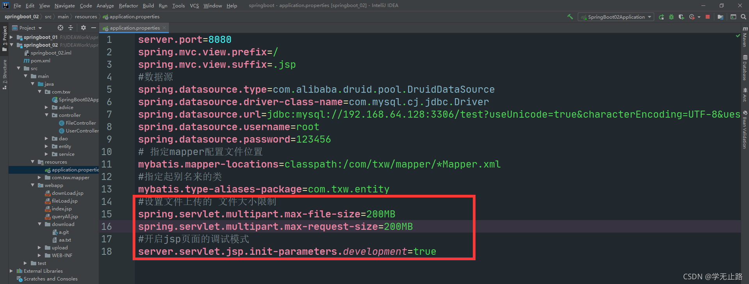
Task: Click the red Stop button
Action: 708,17
